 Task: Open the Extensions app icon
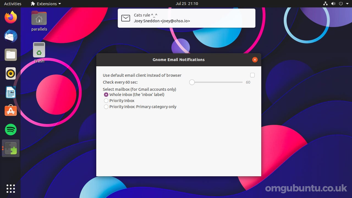pyautogui.click(x=11, y=148)
